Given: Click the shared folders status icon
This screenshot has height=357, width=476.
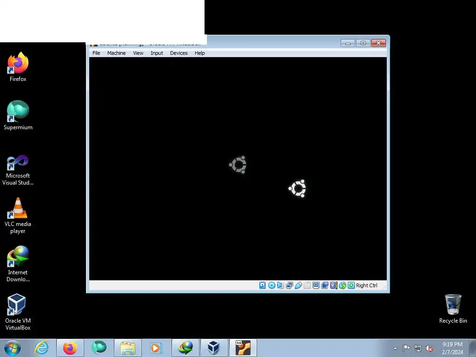Looking at the screenshot, I should pyautogui.click(x=307, y=285).
